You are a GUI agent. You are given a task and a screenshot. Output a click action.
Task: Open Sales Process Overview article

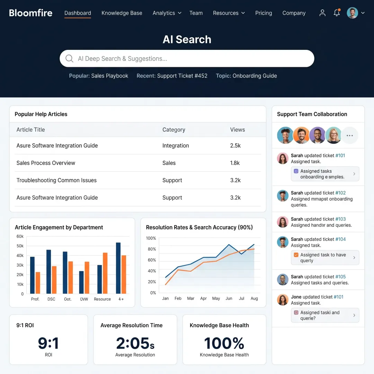coord(46,163)
